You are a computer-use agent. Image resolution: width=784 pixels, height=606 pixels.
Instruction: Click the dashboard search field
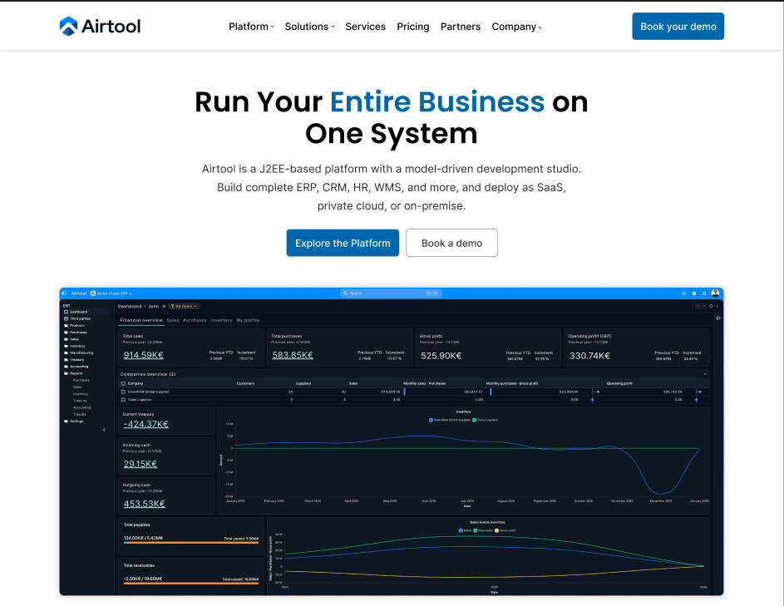[x=391, y=293]
